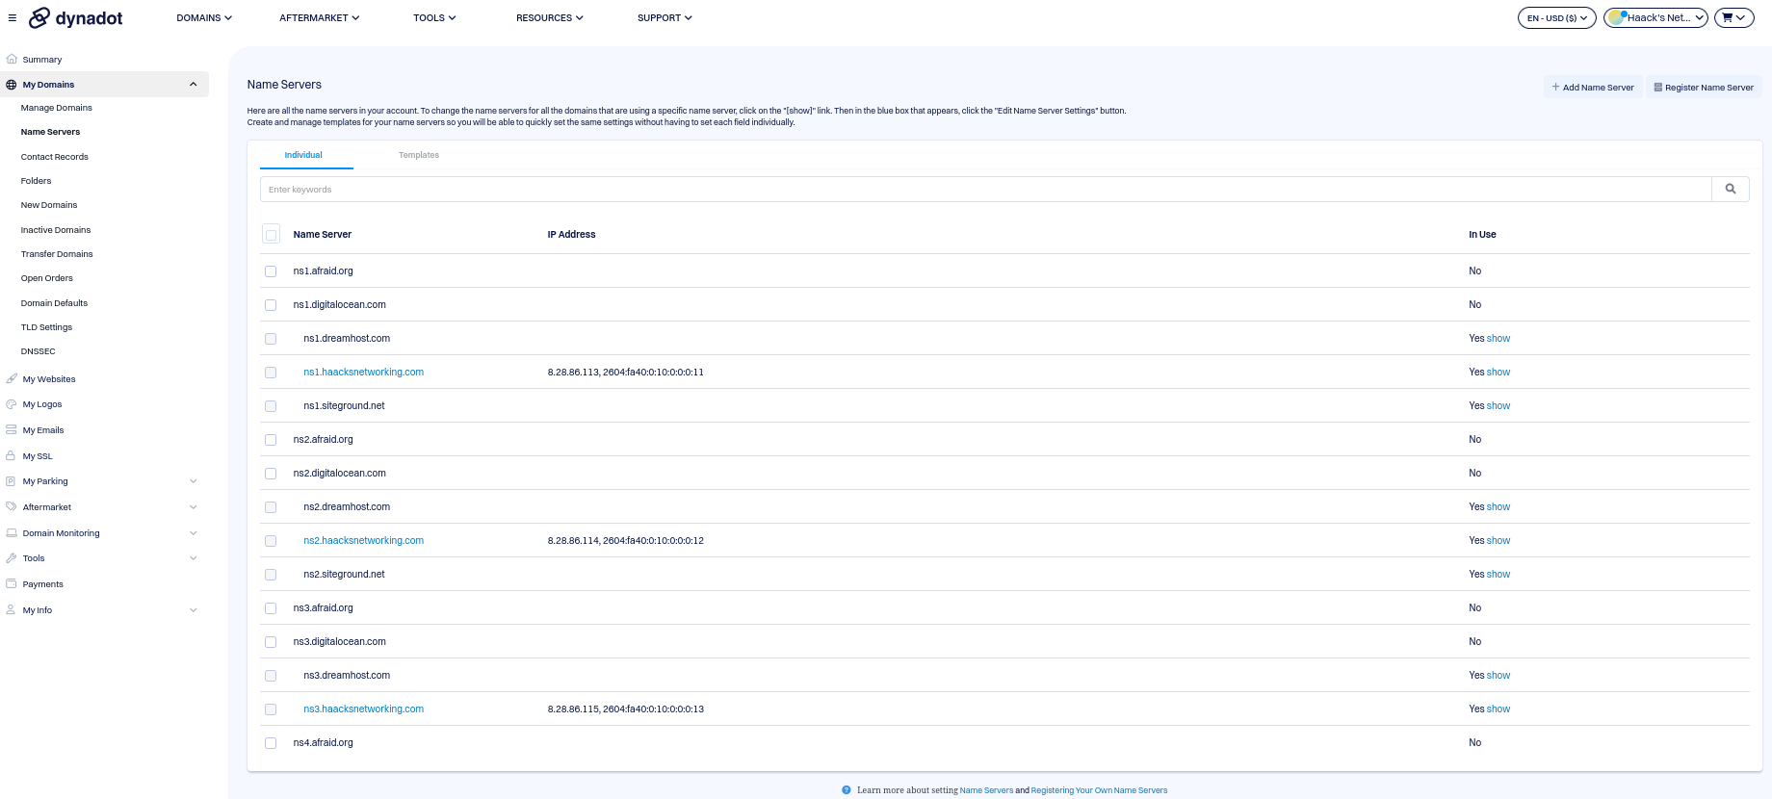Click the Dynadot logo
The image size is (1772, 799).
(76, 17)
